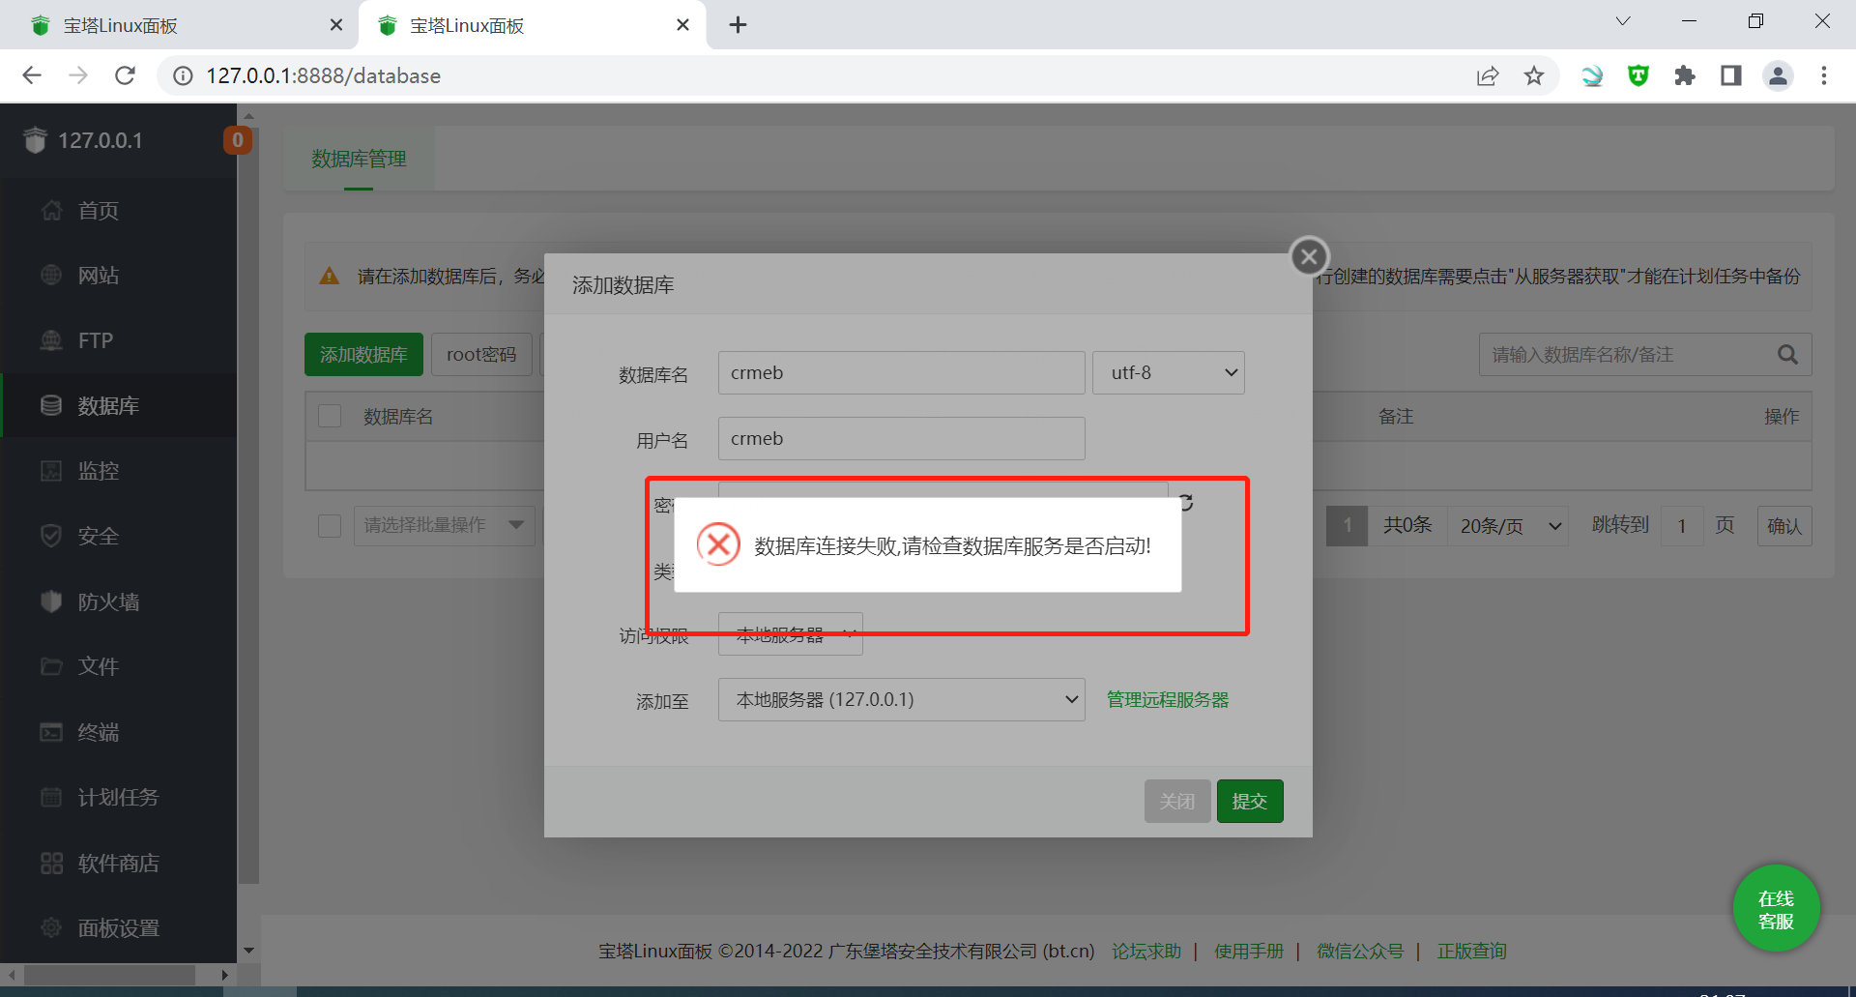Click the red error X icon
1856x997 pixels.
[718, 544]
